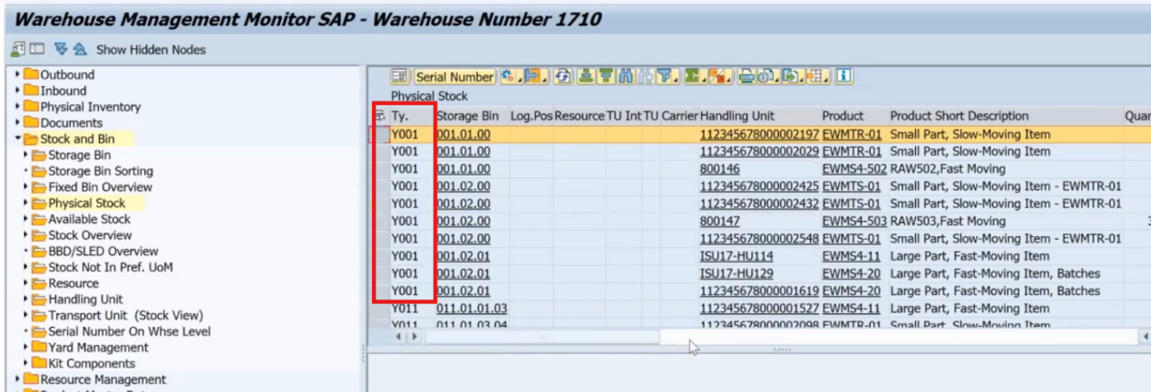Expand the Available Stock node
This screenshot has width=1151, height=392.
point(26,219)
